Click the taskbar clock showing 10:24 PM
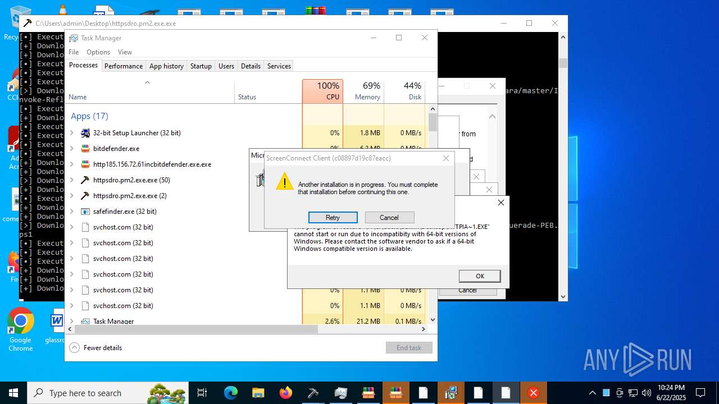719x404 pixels. pos(671,393)
